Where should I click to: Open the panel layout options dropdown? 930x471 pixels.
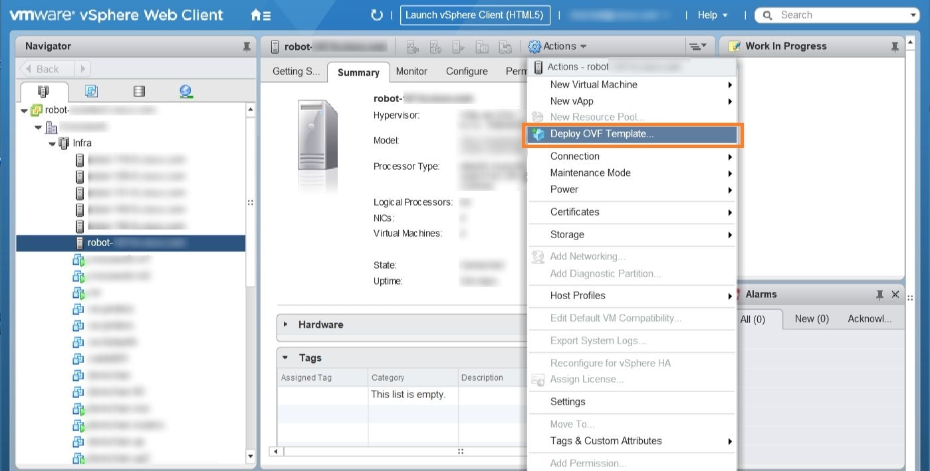point(697,46)
